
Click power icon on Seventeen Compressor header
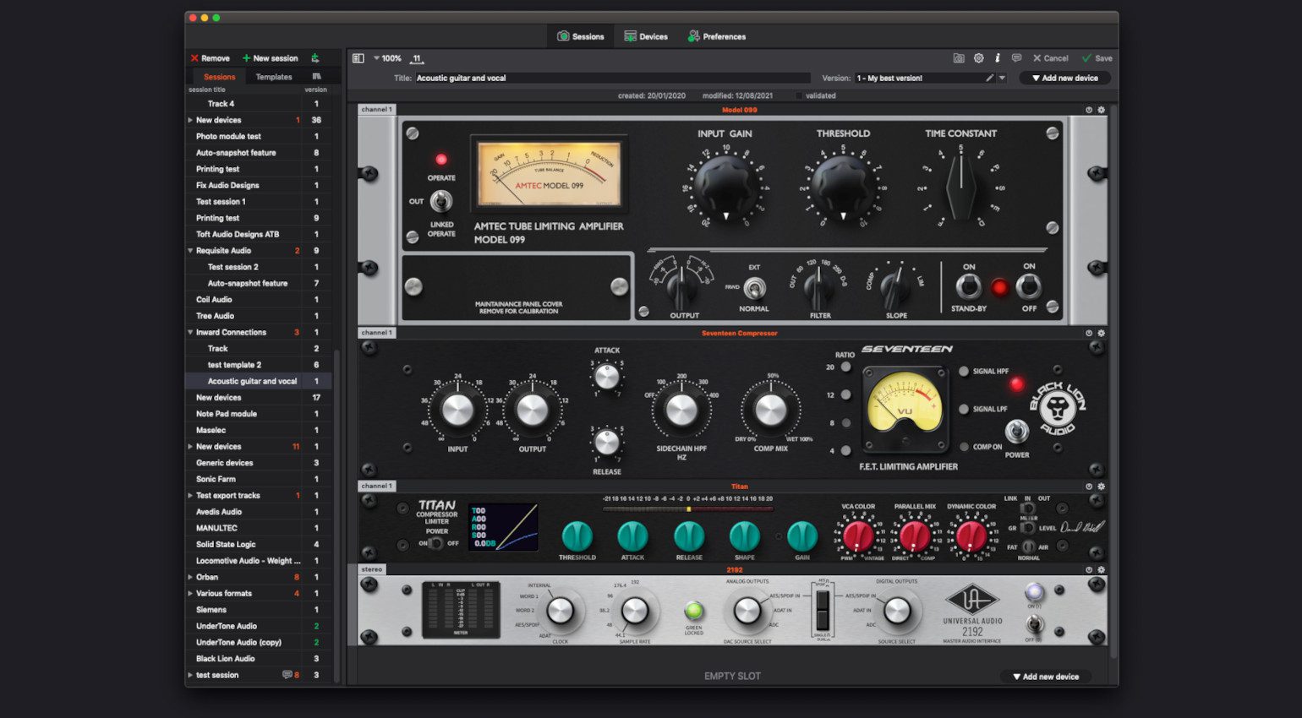click(1089, 333)
